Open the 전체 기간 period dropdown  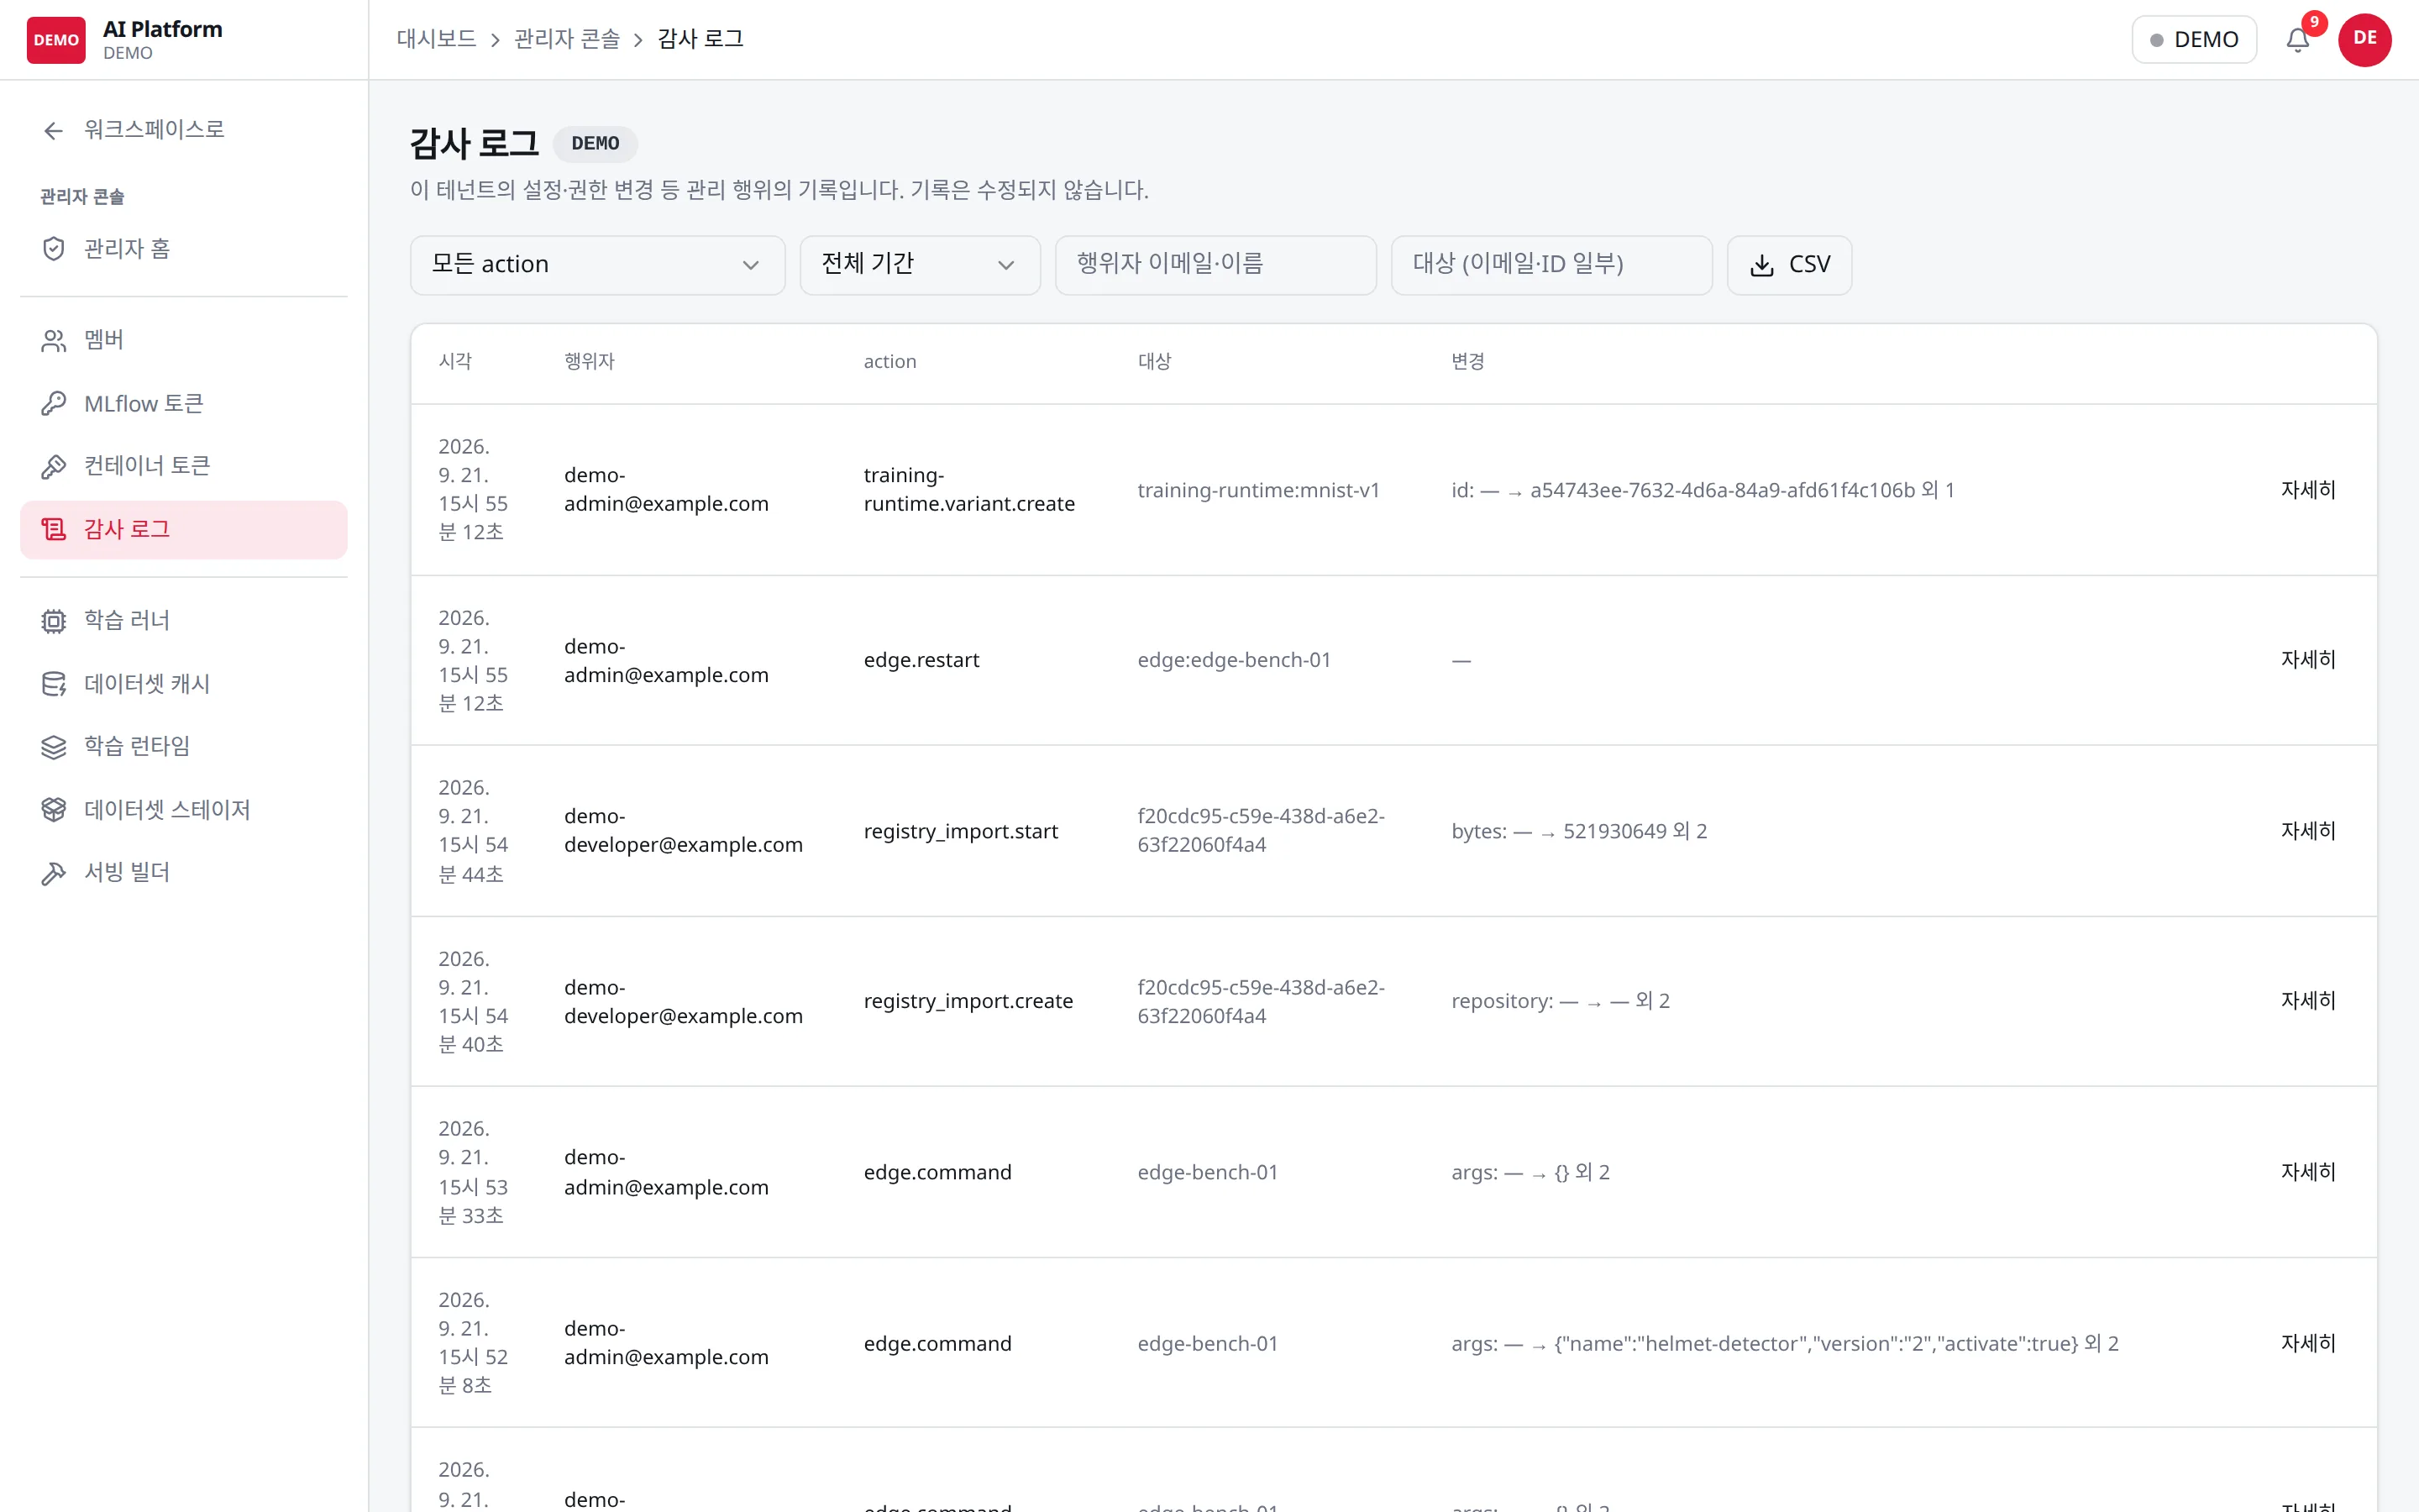pos(920,265)
